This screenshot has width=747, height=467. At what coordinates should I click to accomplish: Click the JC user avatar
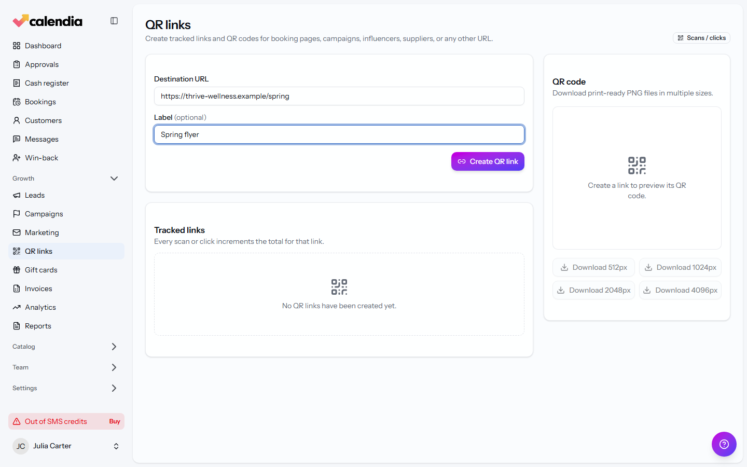click(x=21, y=446)
